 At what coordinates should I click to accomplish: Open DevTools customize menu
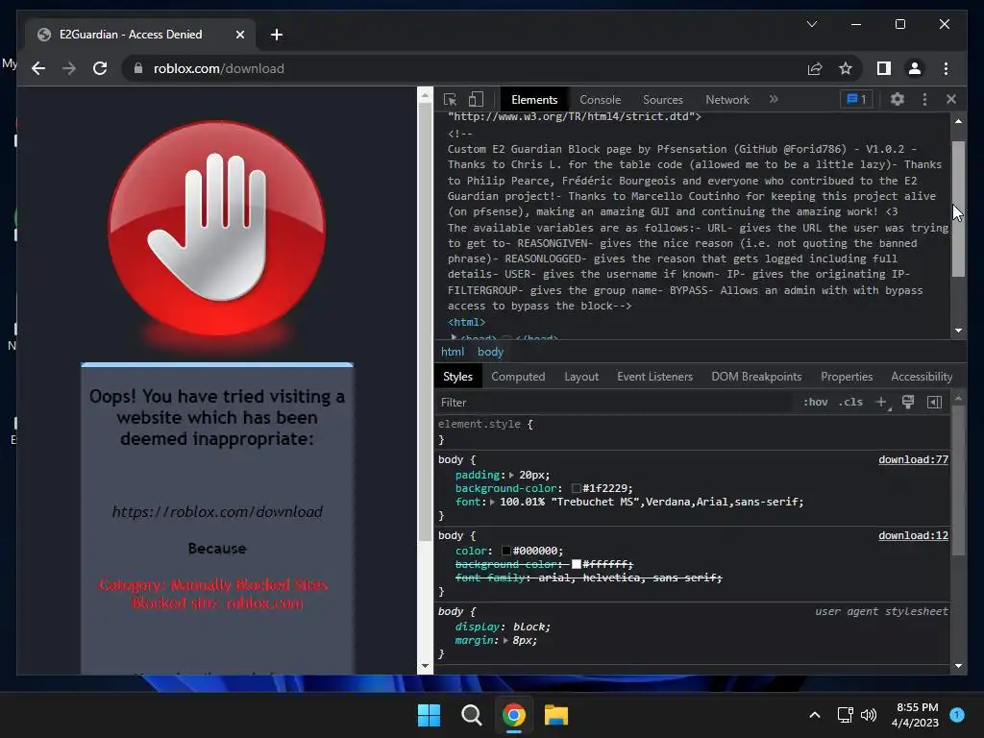coord(924,99)
